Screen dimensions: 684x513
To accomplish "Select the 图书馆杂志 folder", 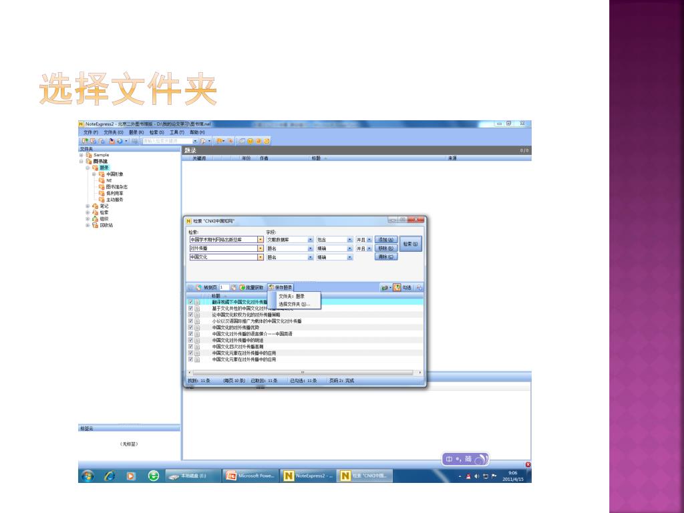I will click(116, 187).
